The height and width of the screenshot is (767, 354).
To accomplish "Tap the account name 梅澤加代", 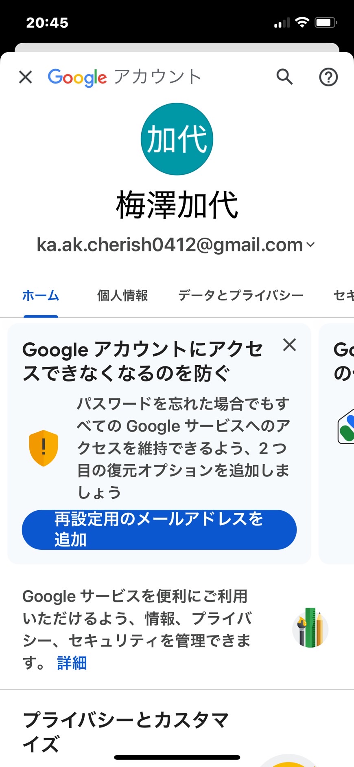I will (x=177, y=205).
